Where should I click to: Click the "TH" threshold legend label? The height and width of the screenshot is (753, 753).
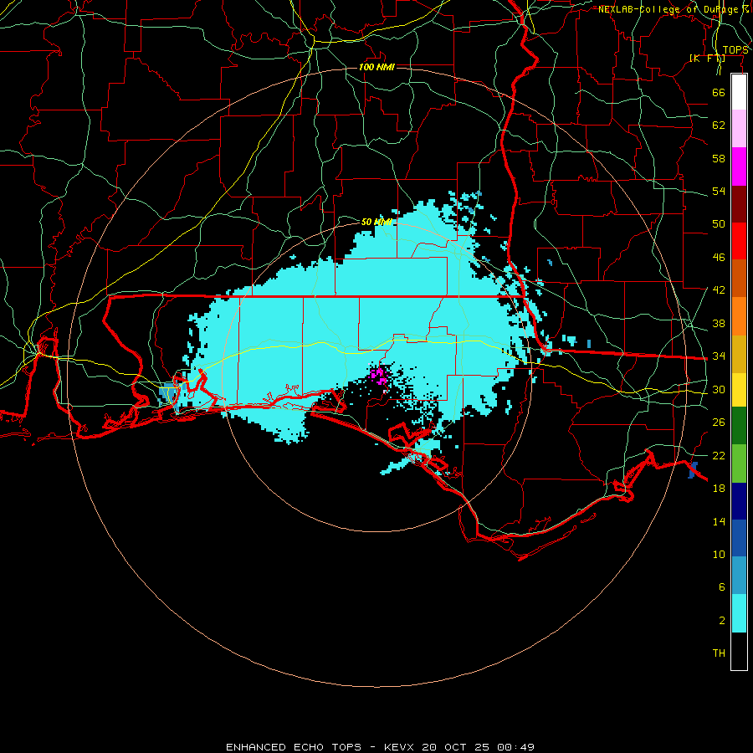pos(719,653)
